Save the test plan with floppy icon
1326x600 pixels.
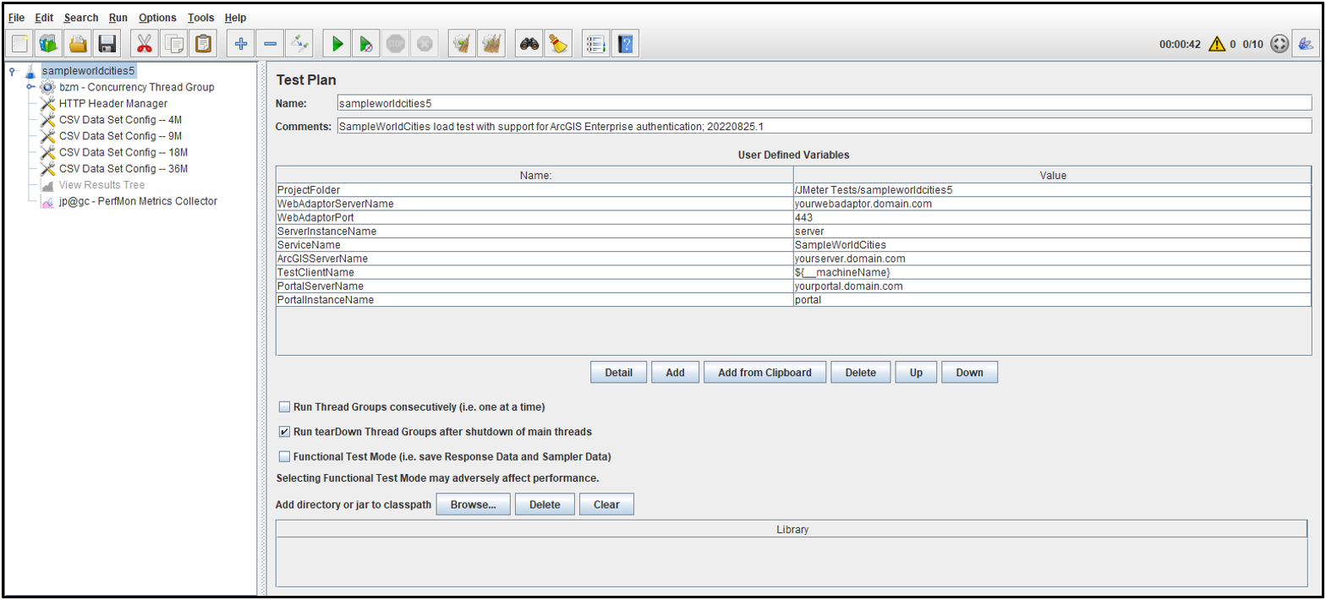coord(107,43)
